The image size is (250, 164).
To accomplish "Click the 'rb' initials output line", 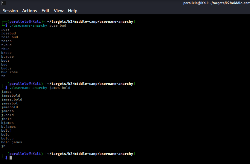I will click(x=3, y=76).
